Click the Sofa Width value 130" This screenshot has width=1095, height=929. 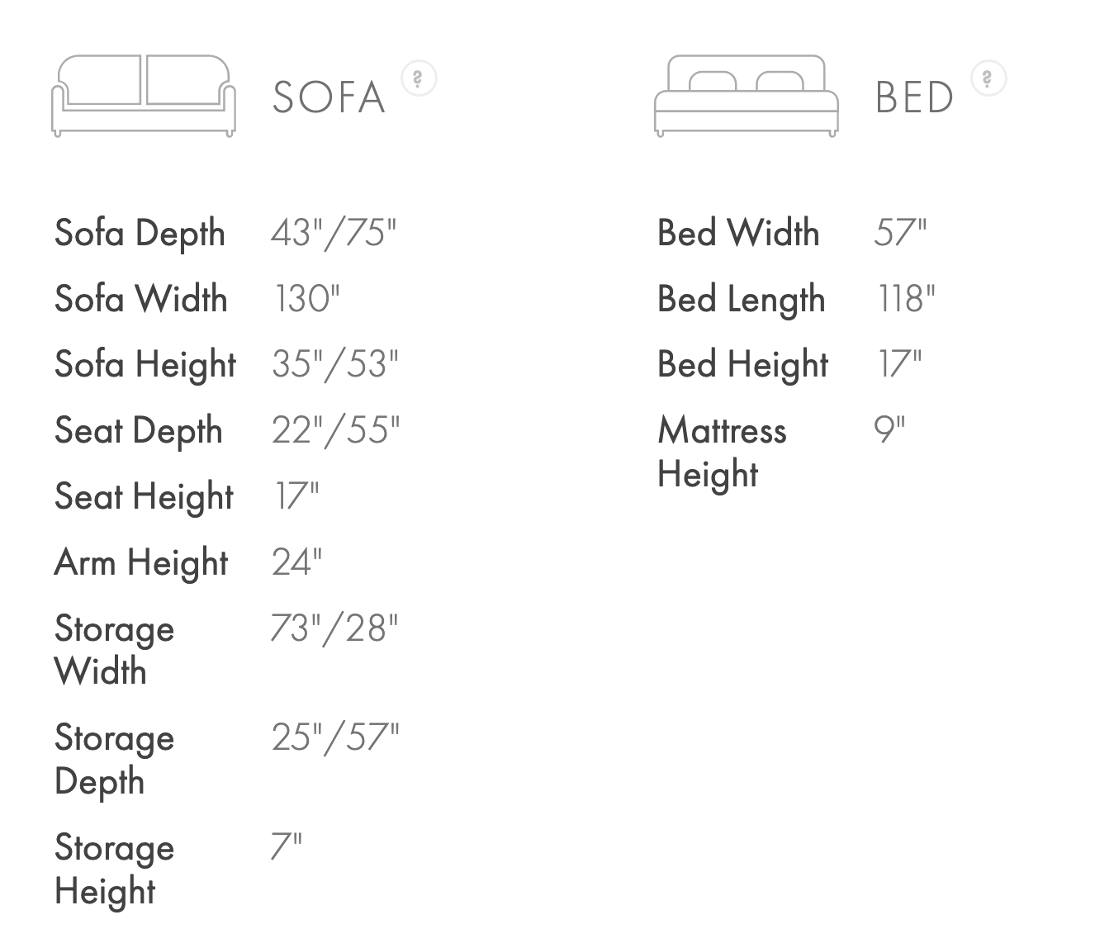tap(306, 298)
